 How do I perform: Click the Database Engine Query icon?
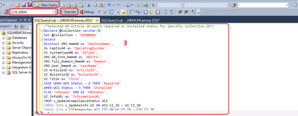(x=63, y=5)
